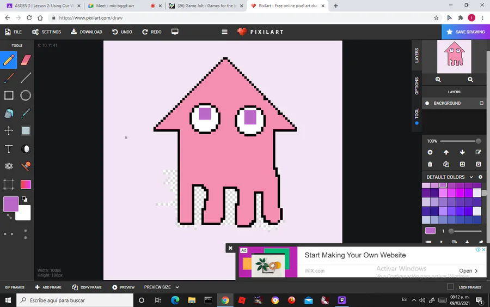This screenshot has width=490, height=307.
Task: Toggle the Background layer lock box
Action: pyautogui.click(x=482, y=103)
